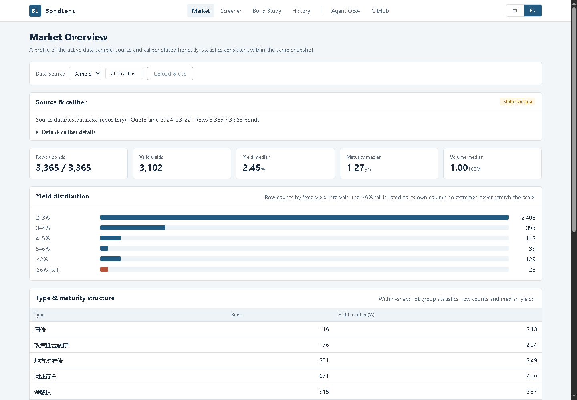Click the Valid yields value 3,102
Viewport: 577px width, 400px height.
(x=151, y=168)
